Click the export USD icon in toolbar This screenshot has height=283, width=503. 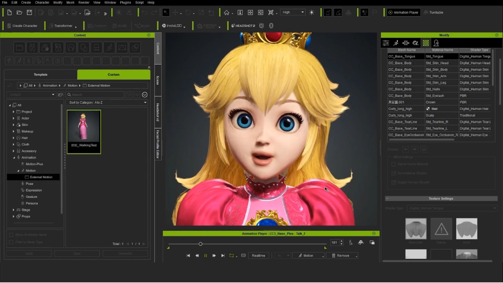(87, 12)
